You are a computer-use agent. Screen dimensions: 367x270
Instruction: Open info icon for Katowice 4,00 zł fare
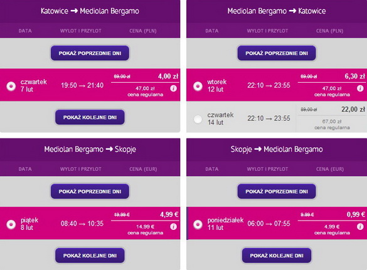tap(173, 88)
